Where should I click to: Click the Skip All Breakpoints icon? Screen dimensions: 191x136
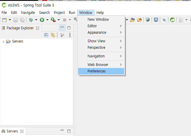pyautogui.click(x=164, y=20)
